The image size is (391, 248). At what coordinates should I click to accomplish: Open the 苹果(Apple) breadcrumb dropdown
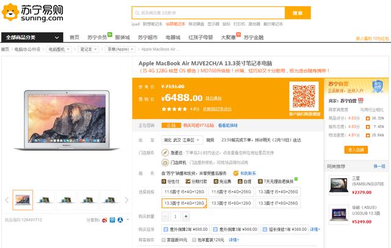tap(120, 49)
